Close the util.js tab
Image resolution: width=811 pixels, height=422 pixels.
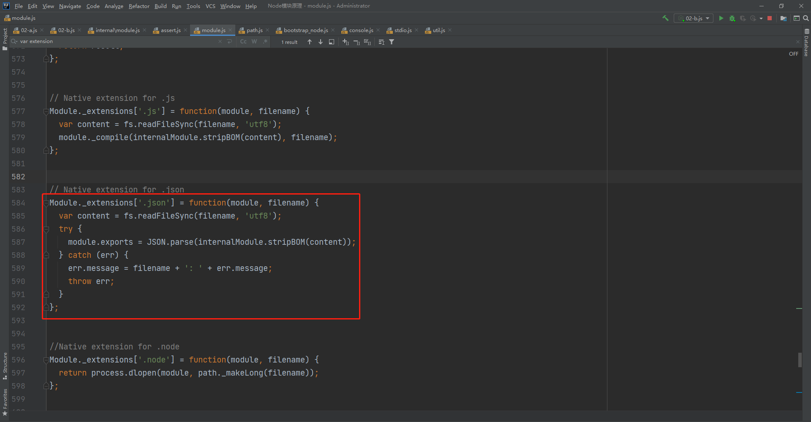click(450, 30)
